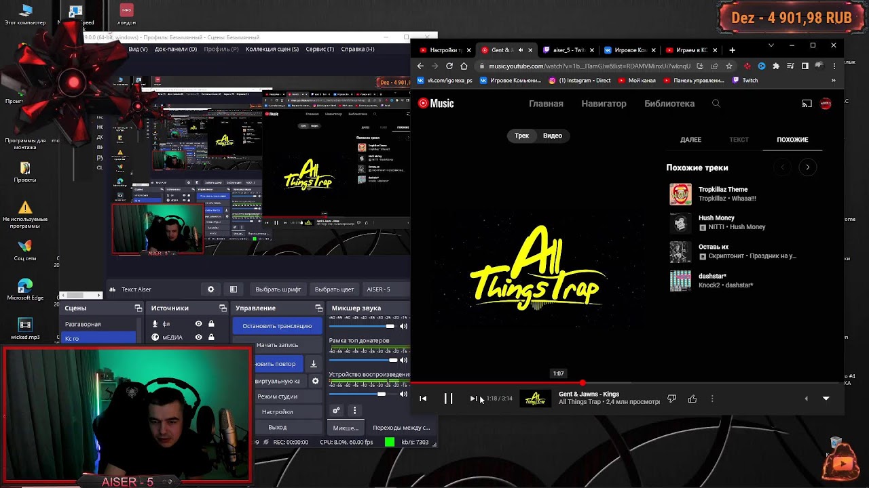Mute the Рамка топ донатеров audio channel

pyautogui.click(x=403, y=360)
